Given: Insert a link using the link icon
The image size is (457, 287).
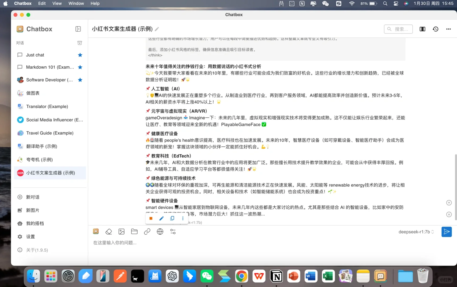Looking at the screenshot, I should [x=147, y=231].
